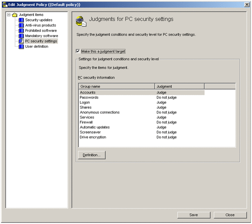The width and height of the screenshot is (252, 224).
Task: Click Judge value for Shares
Action: pyautogui.click(x=162, y=107)
